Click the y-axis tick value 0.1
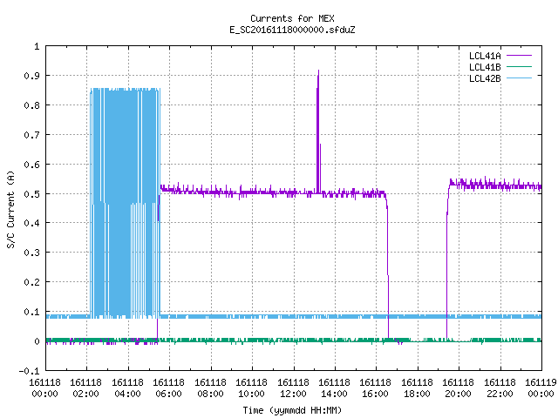This screenshot has width=558, height=418. 31,312
